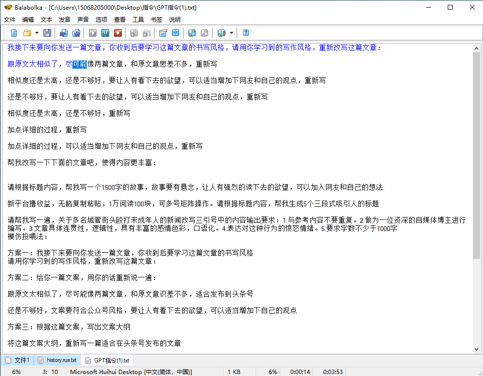This screenshot has height=376, width=483.
Task: Switch to the 文件1 tab
Action: [18, 360]
